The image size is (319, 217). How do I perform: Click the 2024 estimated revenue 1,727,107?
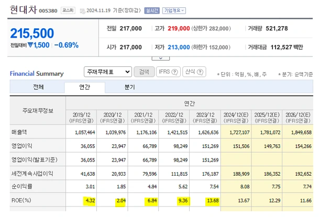pyautogui.click(x=239, y=133)
